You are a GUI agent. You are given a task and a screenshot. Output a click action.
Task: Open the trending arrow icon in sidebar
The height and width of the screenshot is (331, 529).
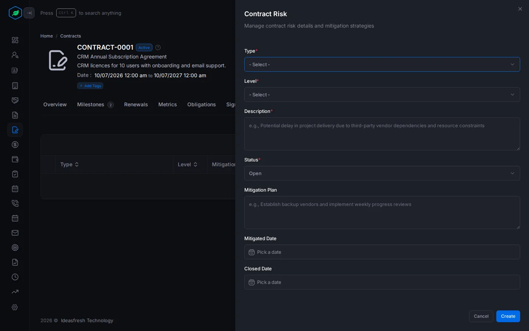15,292
